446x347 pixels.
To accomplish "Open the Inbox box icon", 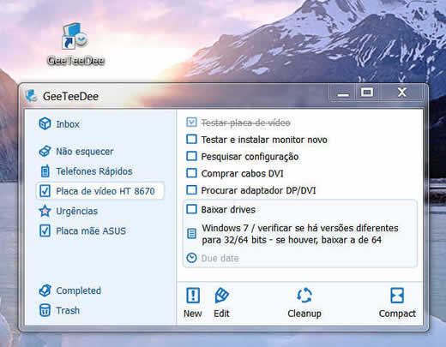I will [45, 123].
